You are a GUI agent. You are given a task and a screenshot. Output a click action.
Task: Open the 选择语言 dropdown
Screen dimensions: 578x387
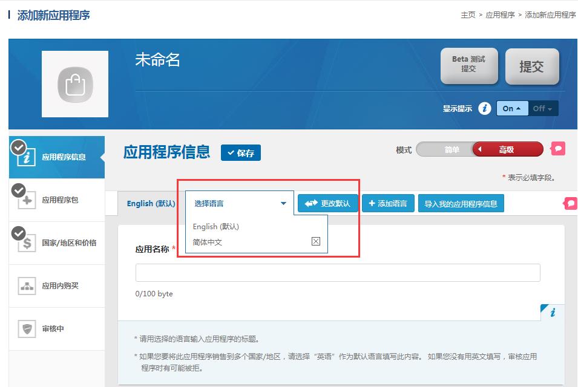point(239,203)
